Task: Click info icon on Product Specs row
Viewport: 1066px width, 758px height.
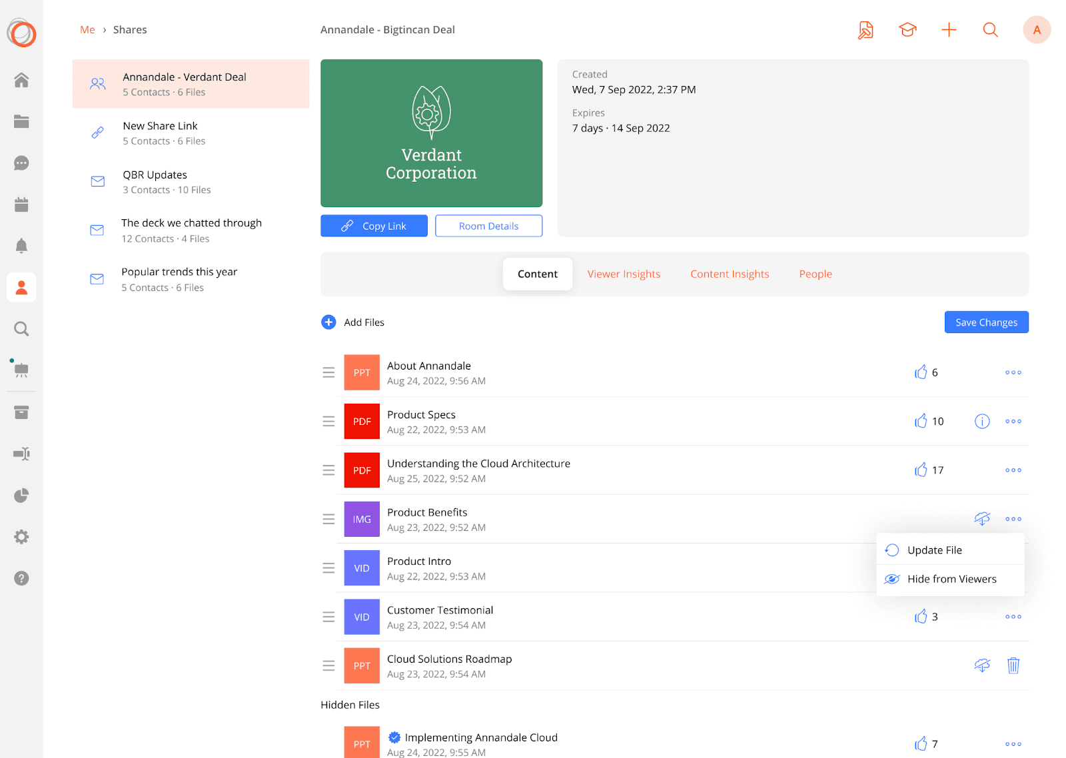Action: pyautogui.click(x=982, y=422)
